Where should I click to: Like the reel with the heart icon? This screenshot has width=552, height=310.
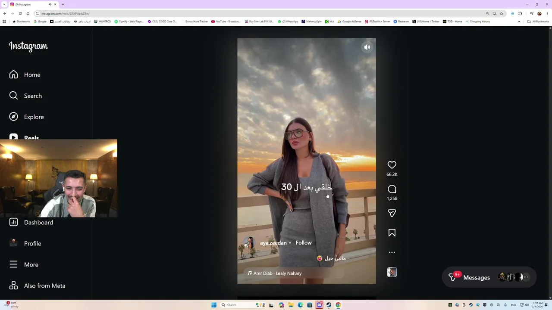click(392, 165)
